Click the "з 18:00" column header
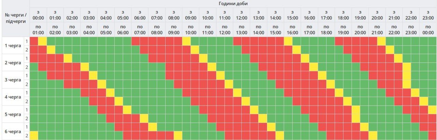The height and width of the screenshot is (140, 437). click(343, 15)
